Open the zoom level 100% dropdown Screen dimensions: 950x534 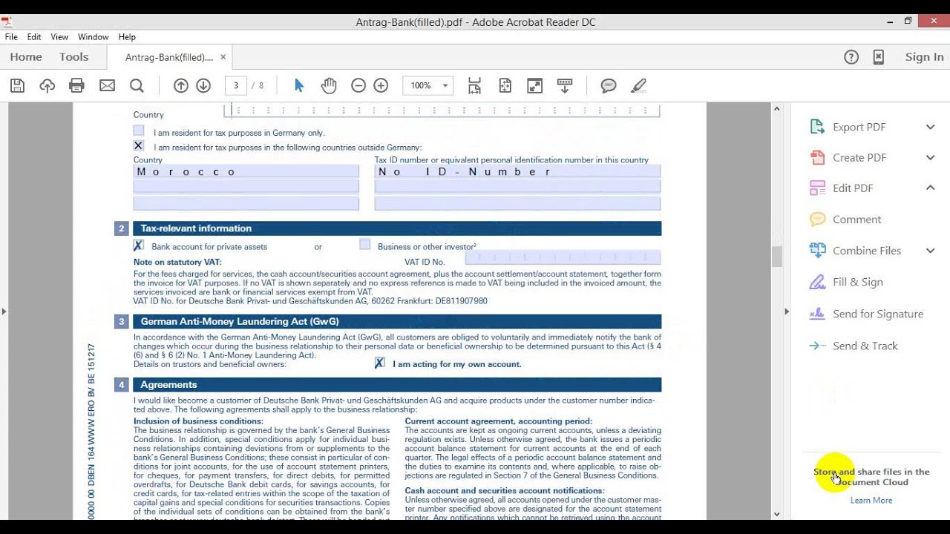point(445,86)
